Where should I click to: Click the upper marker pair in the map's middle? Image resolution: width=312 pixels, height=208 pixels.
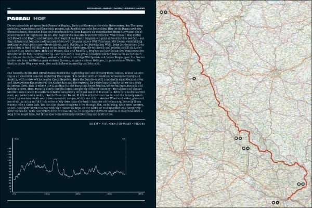(239, 138)
